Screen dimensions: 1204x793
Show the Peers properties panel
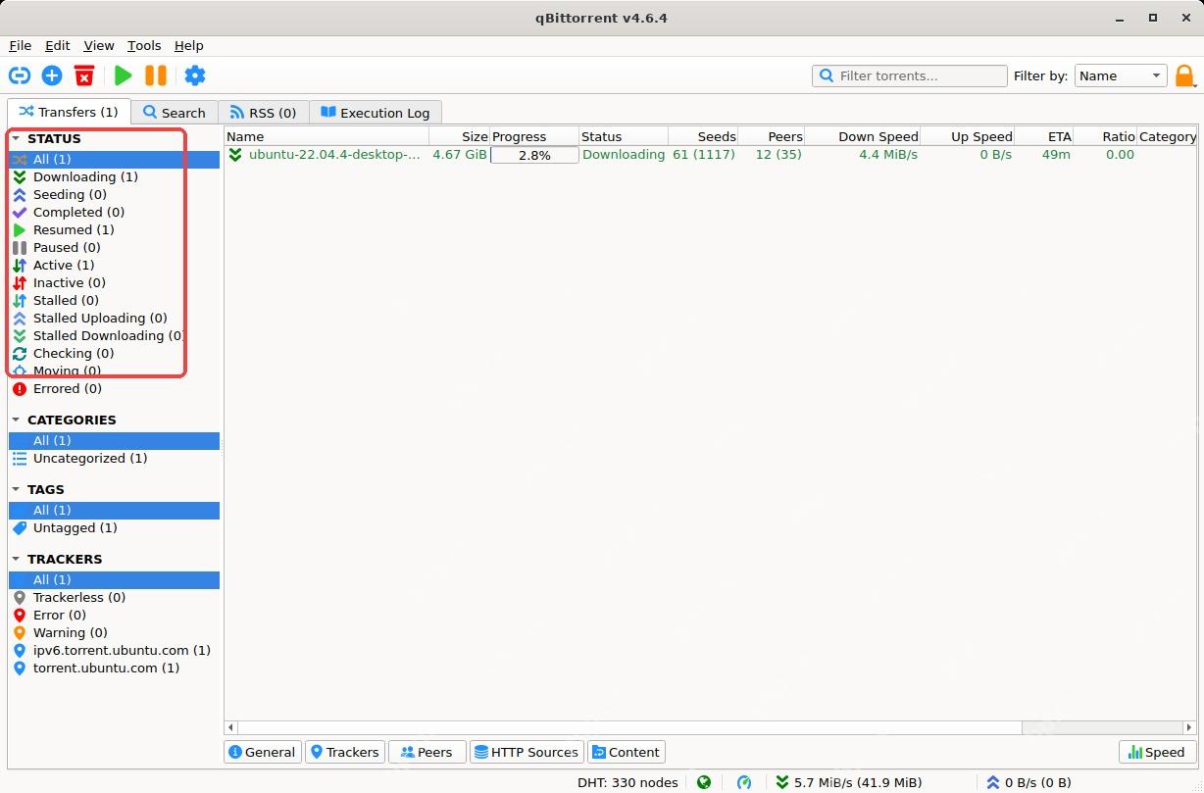click(426, 752)
